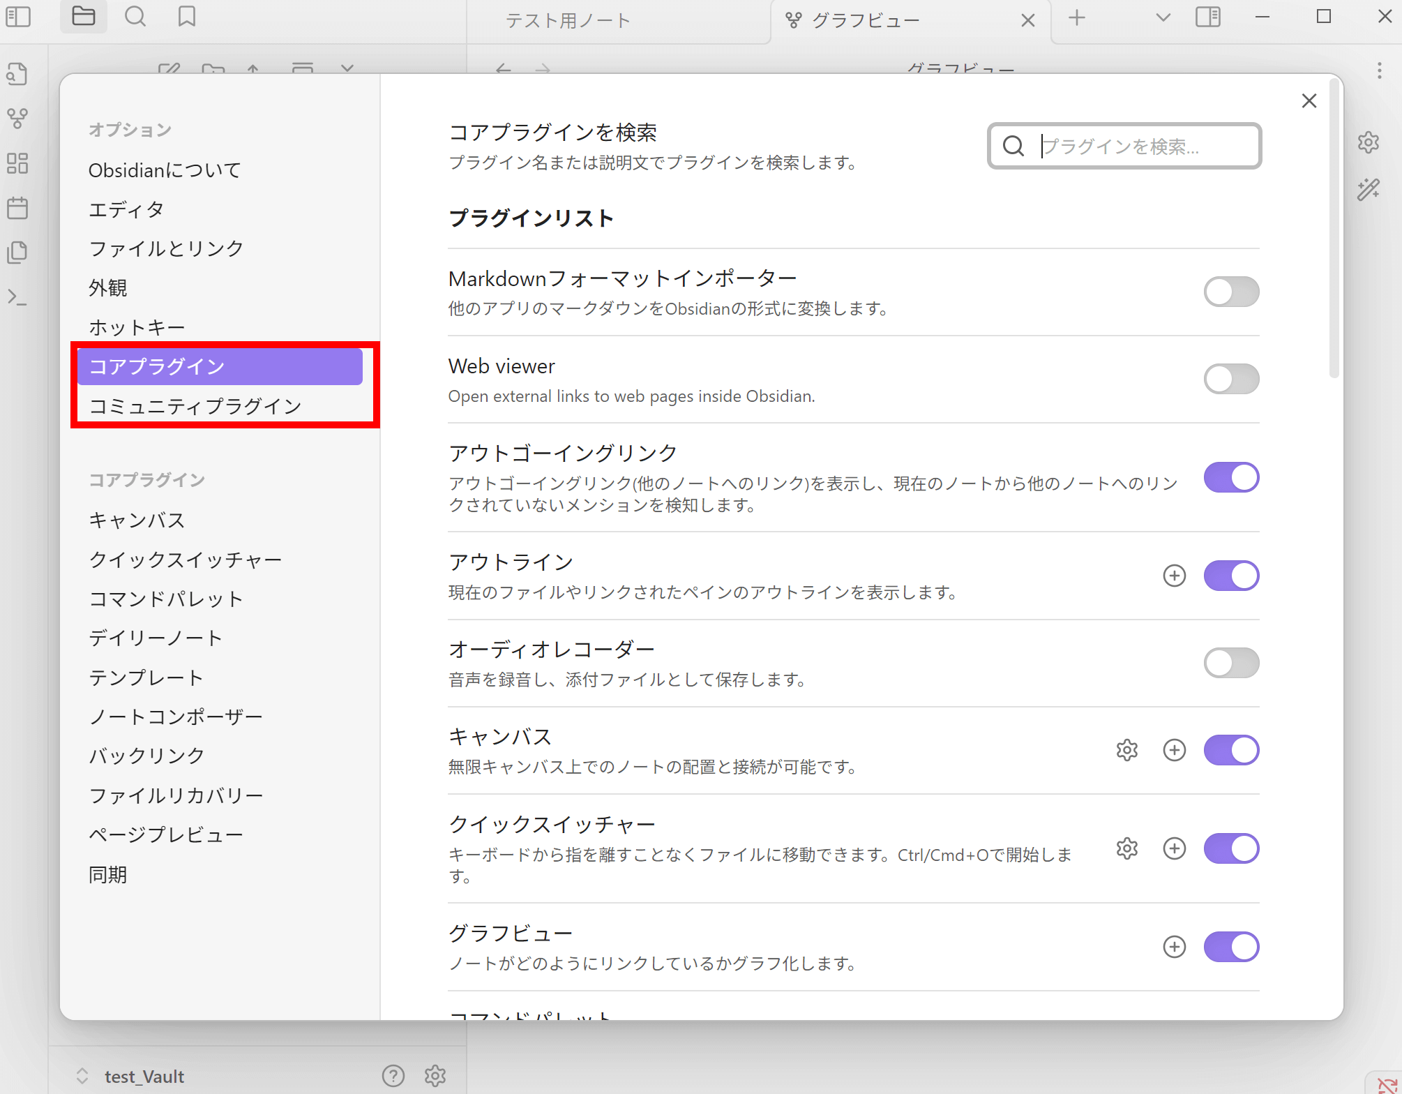Viewport: 1402px width, 1094px height.
Task: Toggle the right sidebar icon
Action: (1208, 17)
